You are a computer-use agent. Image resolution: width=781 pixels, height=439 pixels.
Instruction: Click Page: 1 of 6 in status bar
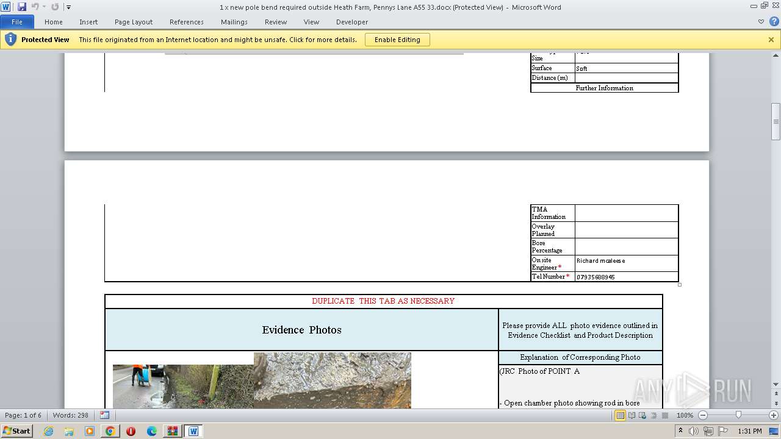(x=23, y=415)
